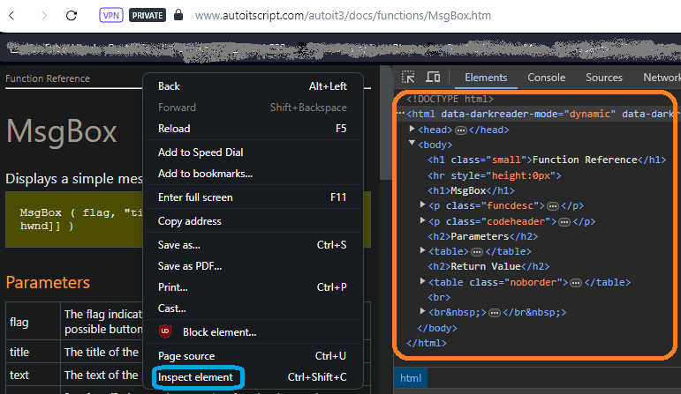Select the h2 Return Value node

[488, 266]
